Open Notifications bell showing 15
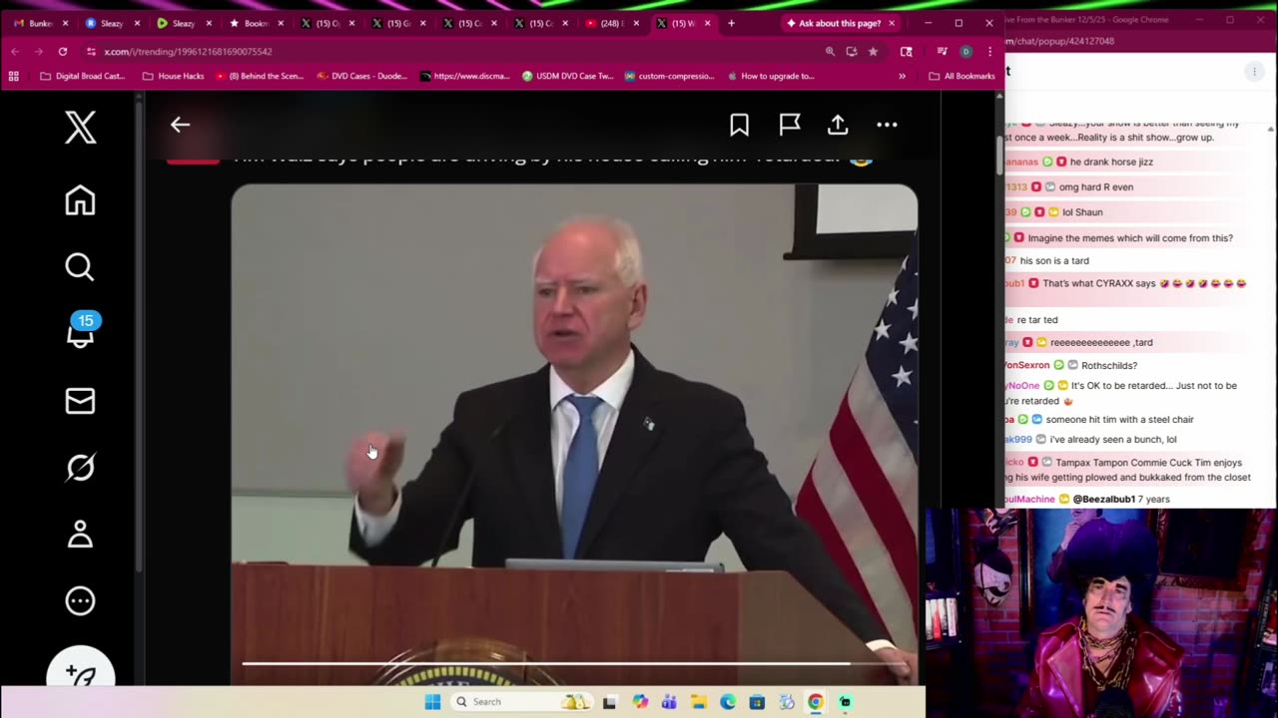Viewport: 1278px width, 718px height. click(x=81, y=331)
